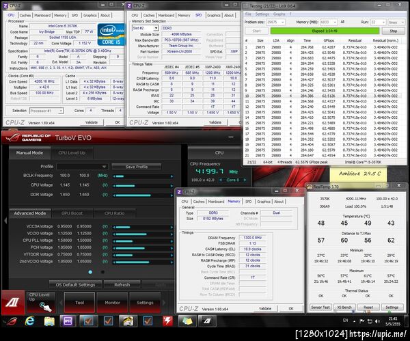Click the PCH Voltage slider track
This screenshot has width=410, height=341.
point(143,248)
